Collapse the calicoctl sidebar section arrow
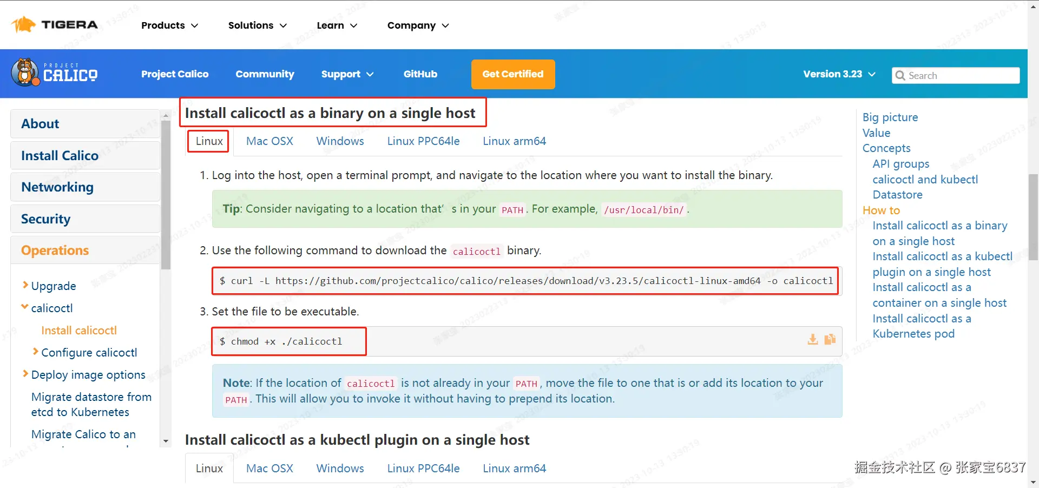The height and width of the screenshot is (488, 1039). [x=25, y=307]
